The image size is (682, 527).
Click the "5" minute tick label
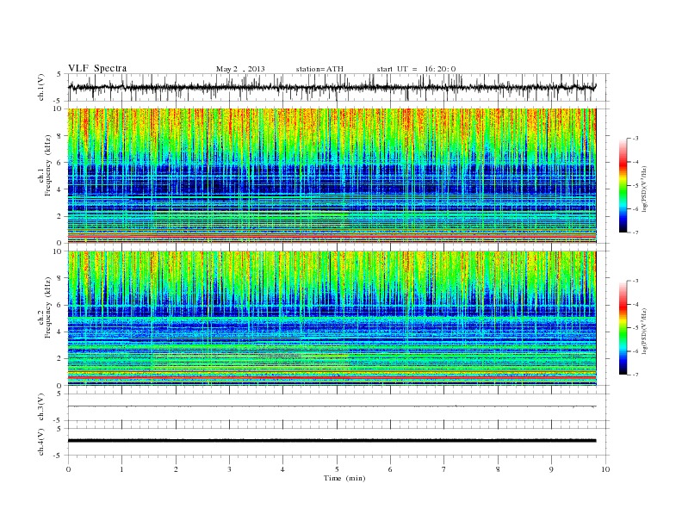click(337, 469)
